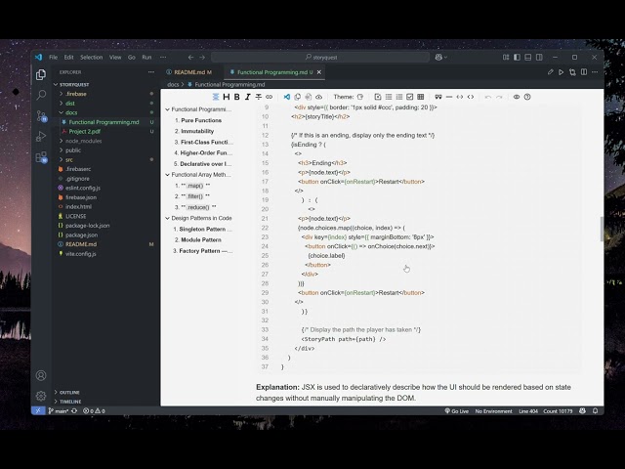Open the Accounts menu icon
This screenshot has width=625, height=469.
pyautogui.click(x=41, y=375)
